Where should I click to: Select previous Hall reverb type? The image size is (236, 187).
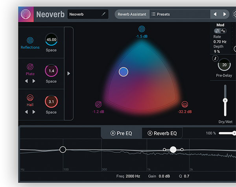[x=26, y=112]
